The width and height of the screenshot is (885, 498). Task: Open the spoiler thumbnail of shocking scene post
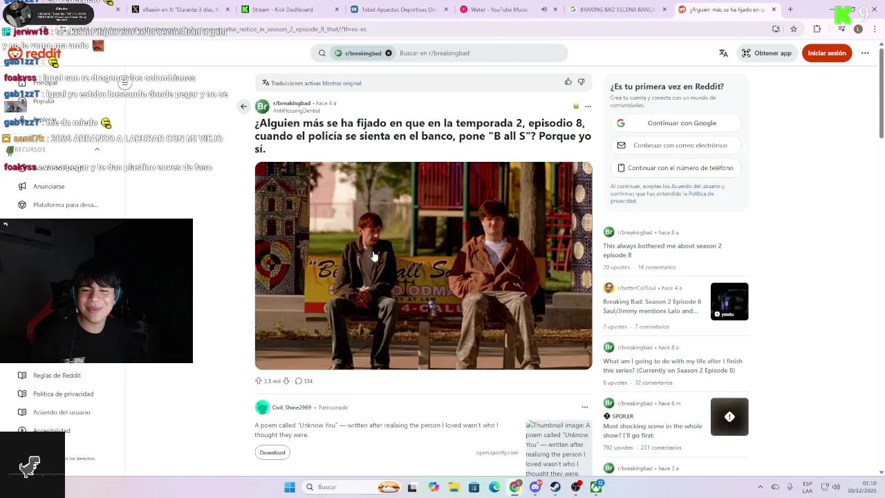pyautogui.click(x=729, y=417)
